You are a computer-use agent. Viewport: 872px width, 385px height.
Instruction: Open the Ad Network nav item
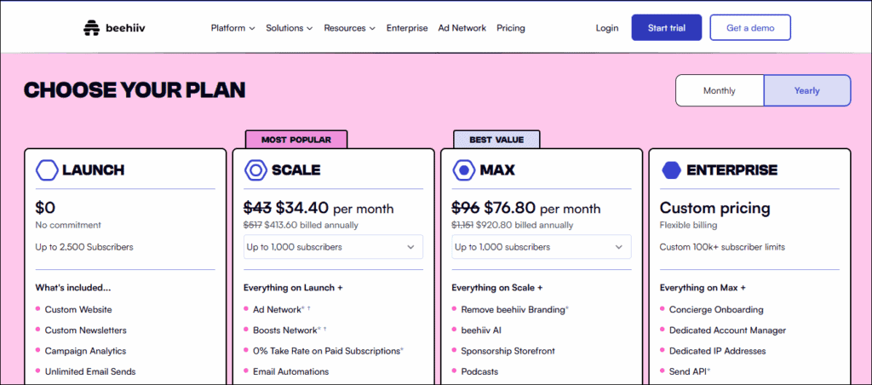tap(462, 28)
